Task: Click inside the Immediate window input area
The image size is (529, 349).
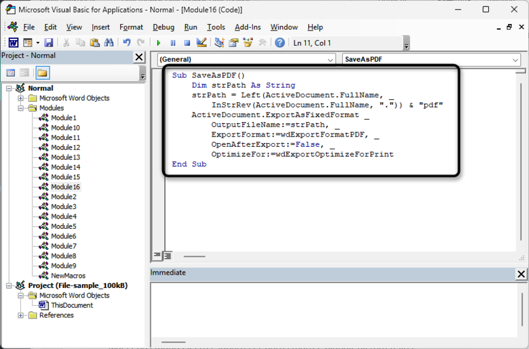Action: click(334, 310)
